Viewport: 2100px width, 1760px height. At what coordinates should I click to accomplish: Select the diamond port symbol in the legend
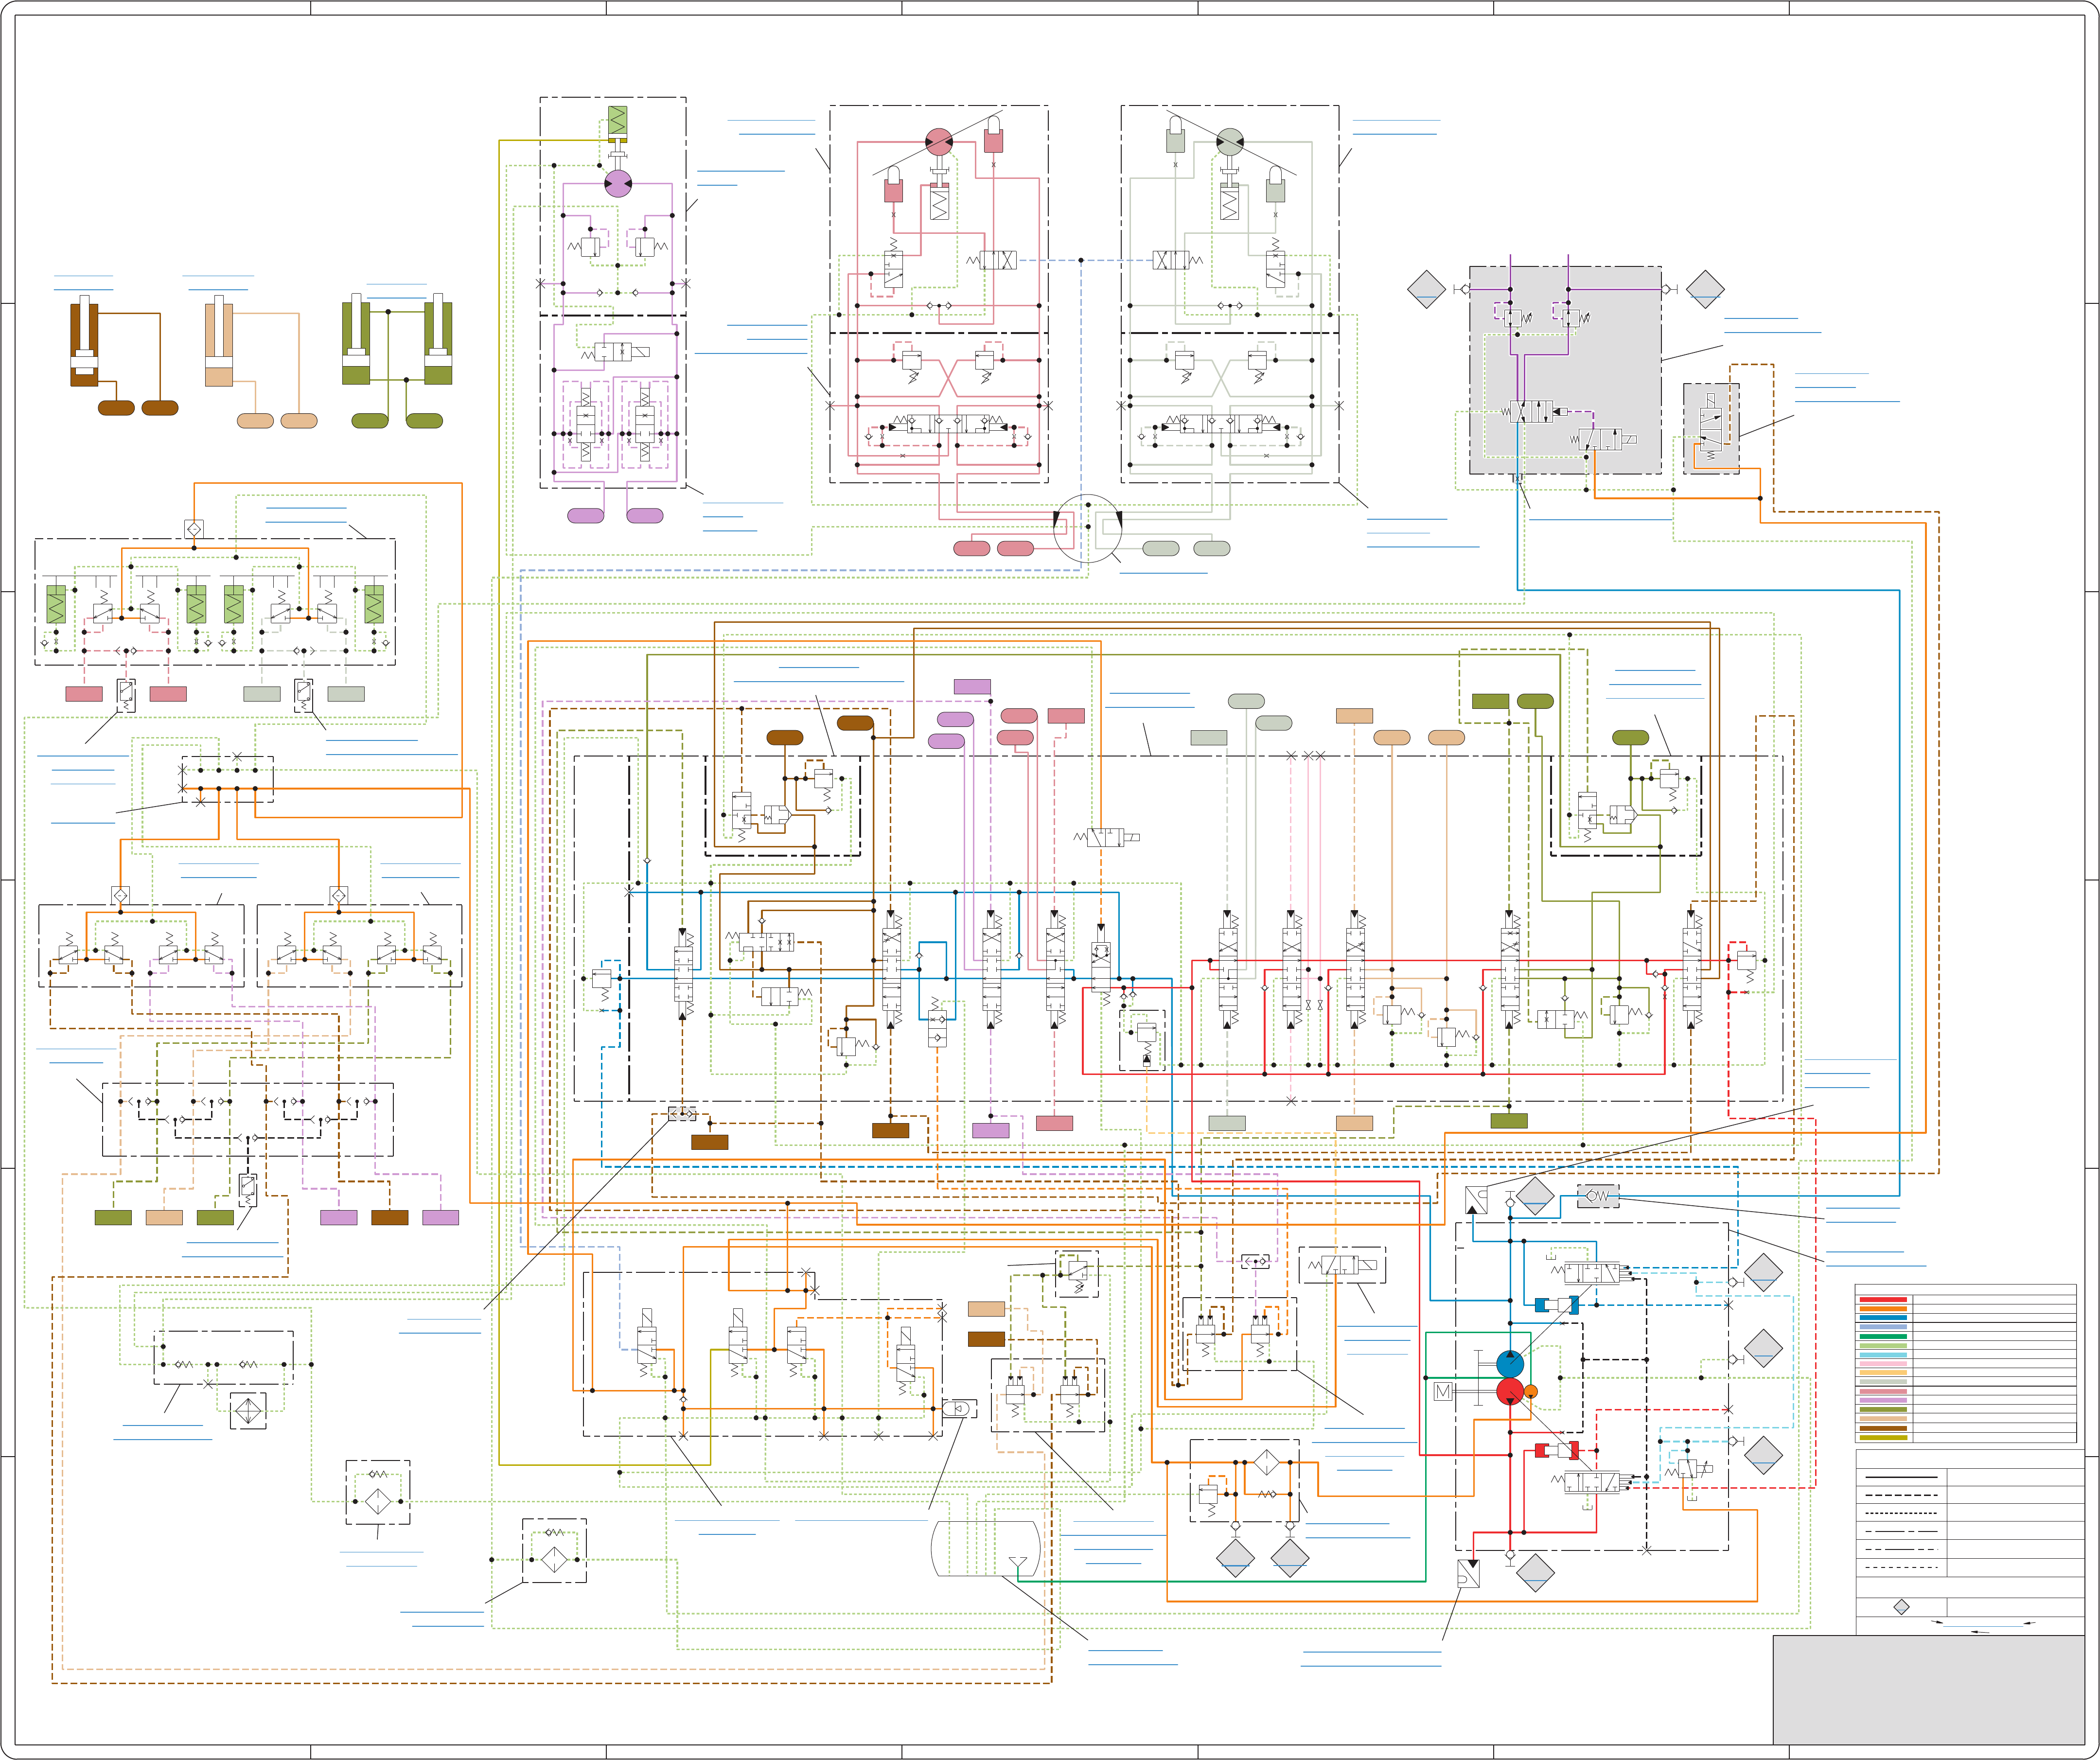(x=1902, y=1606)
